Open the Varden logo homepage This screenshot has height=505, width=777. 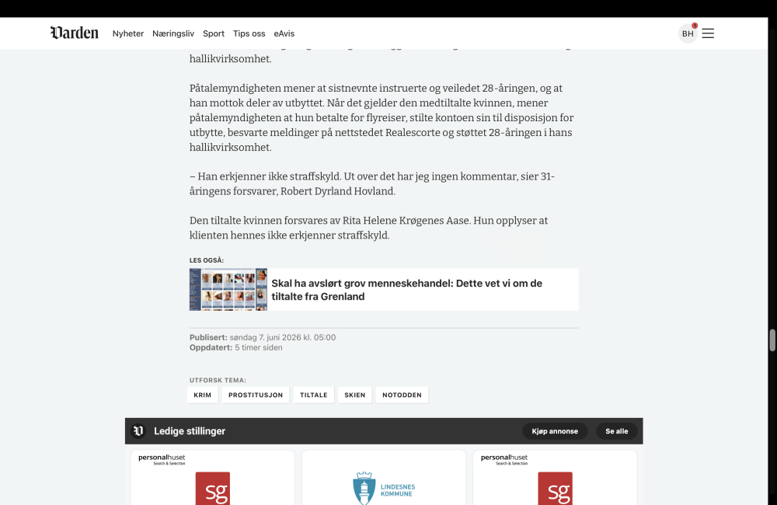coord(75,33)
